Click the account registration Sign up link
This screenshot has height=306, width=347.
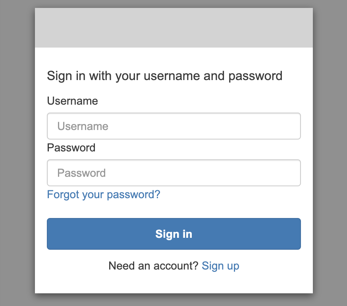tap(220, 266)
